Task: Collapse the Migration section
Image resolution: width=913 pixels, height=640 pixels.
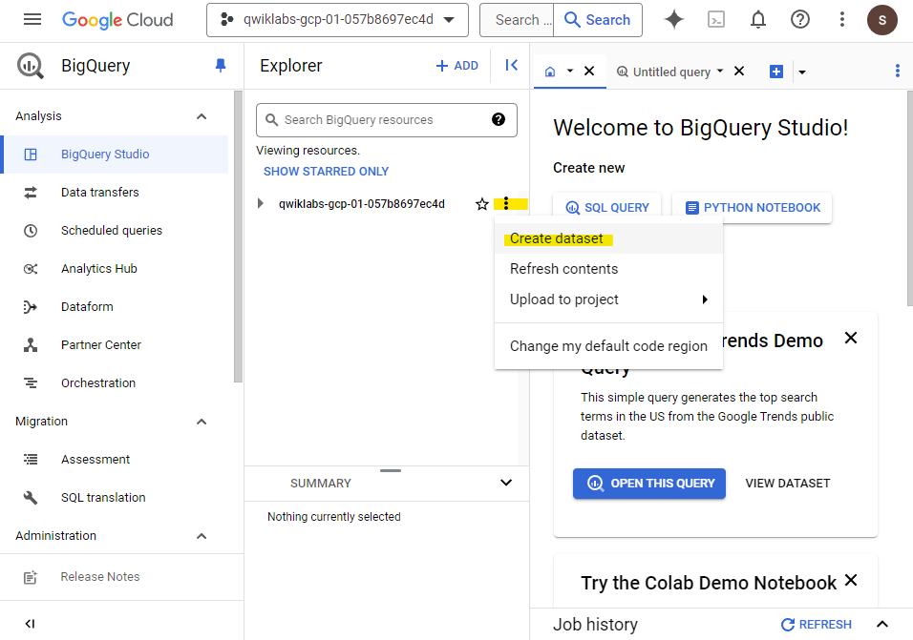Action: click(x=202, y=422)
